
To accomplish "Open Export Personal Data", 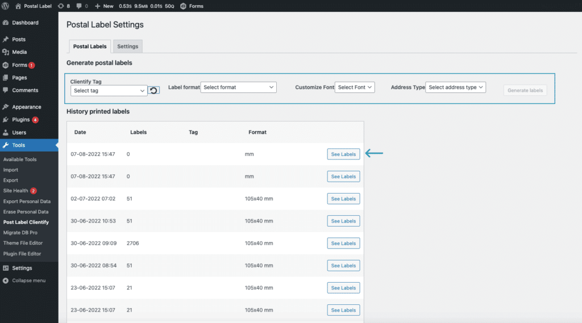I will [27, 202].
